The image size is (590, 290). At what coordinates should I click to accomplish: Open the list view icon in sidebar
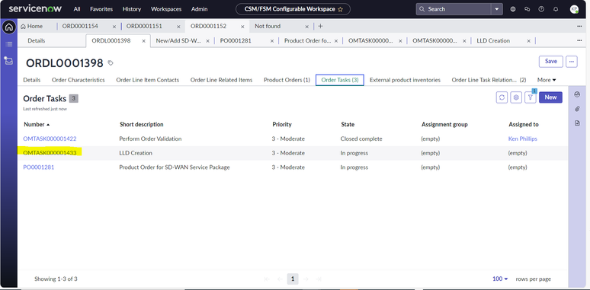click(9, 44)
